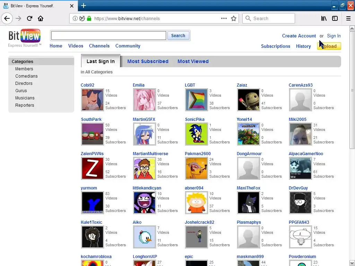Viewport: 355px width, 266px height.
Task: Open SonicPika Sonic sprite avatar
Action: pyautogui.click(x=196, y=134)
